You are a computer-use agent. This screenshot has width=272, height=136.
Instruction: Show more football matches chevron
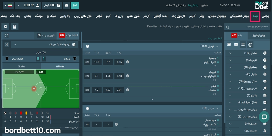point(152,99)
